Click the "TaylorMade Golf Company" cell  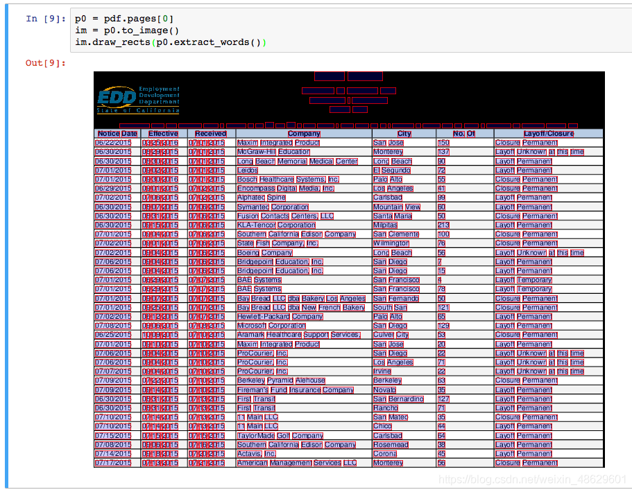click(280, 436)
